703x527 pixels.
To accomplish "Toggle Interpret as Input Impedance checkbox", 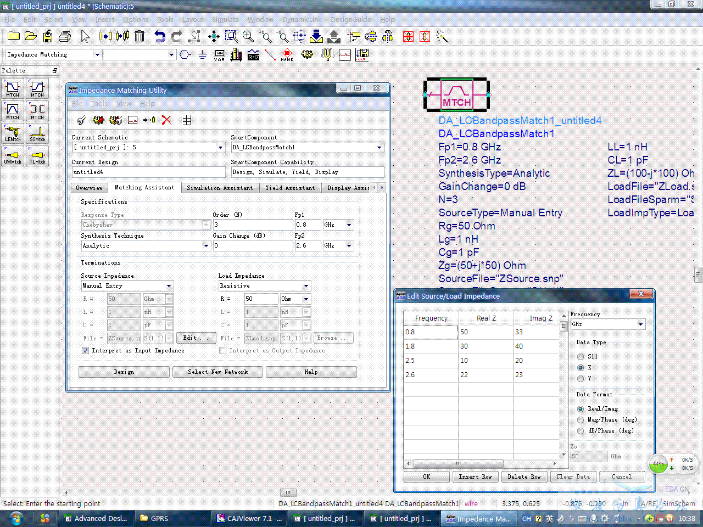I will (85, 350).
